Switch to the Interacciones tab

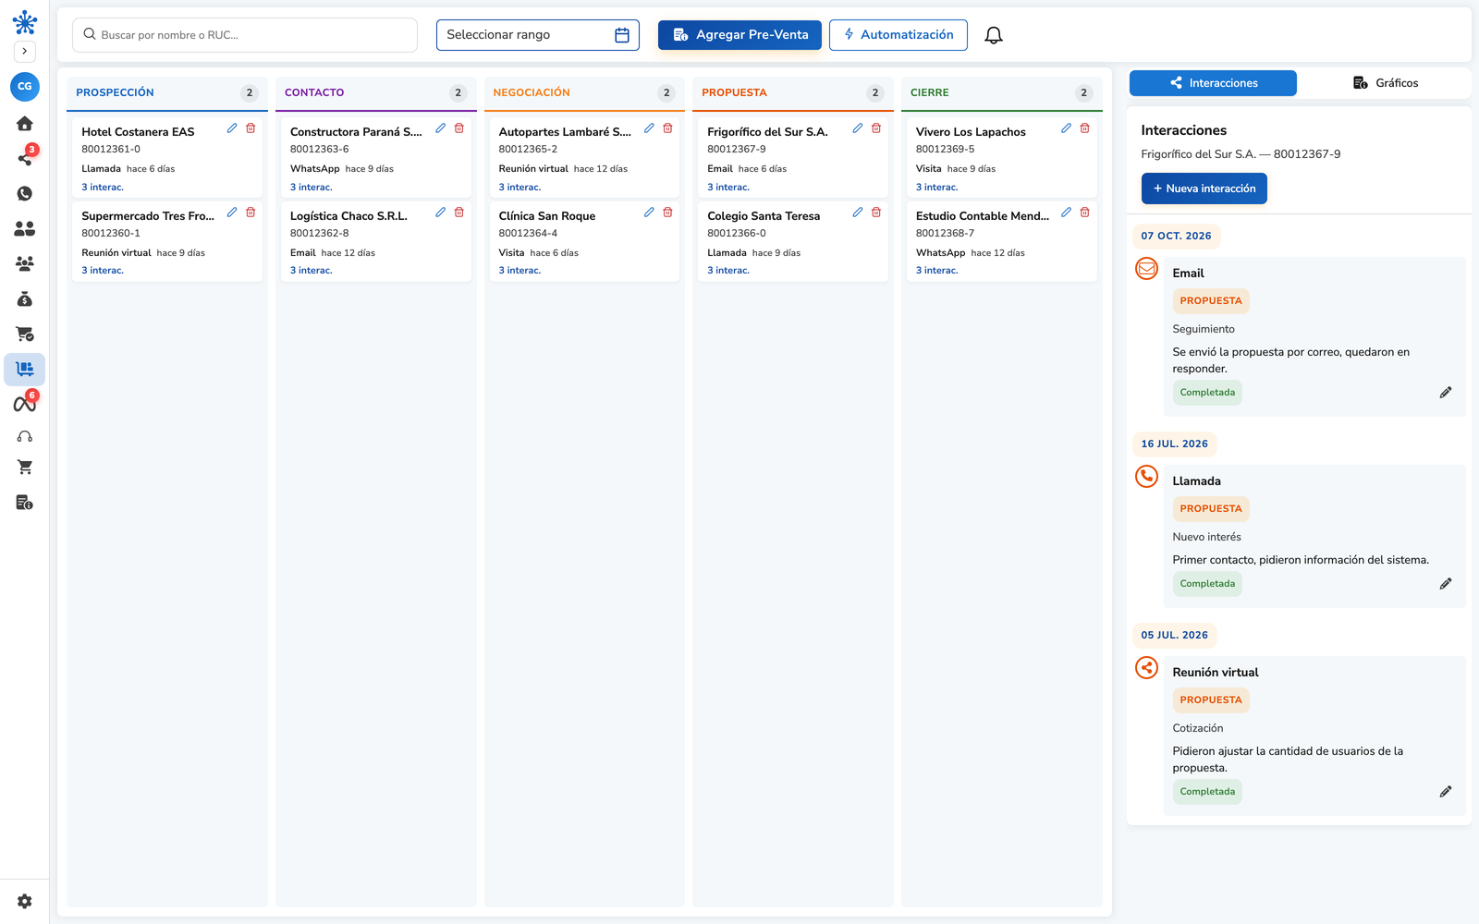click(1213, 83)
